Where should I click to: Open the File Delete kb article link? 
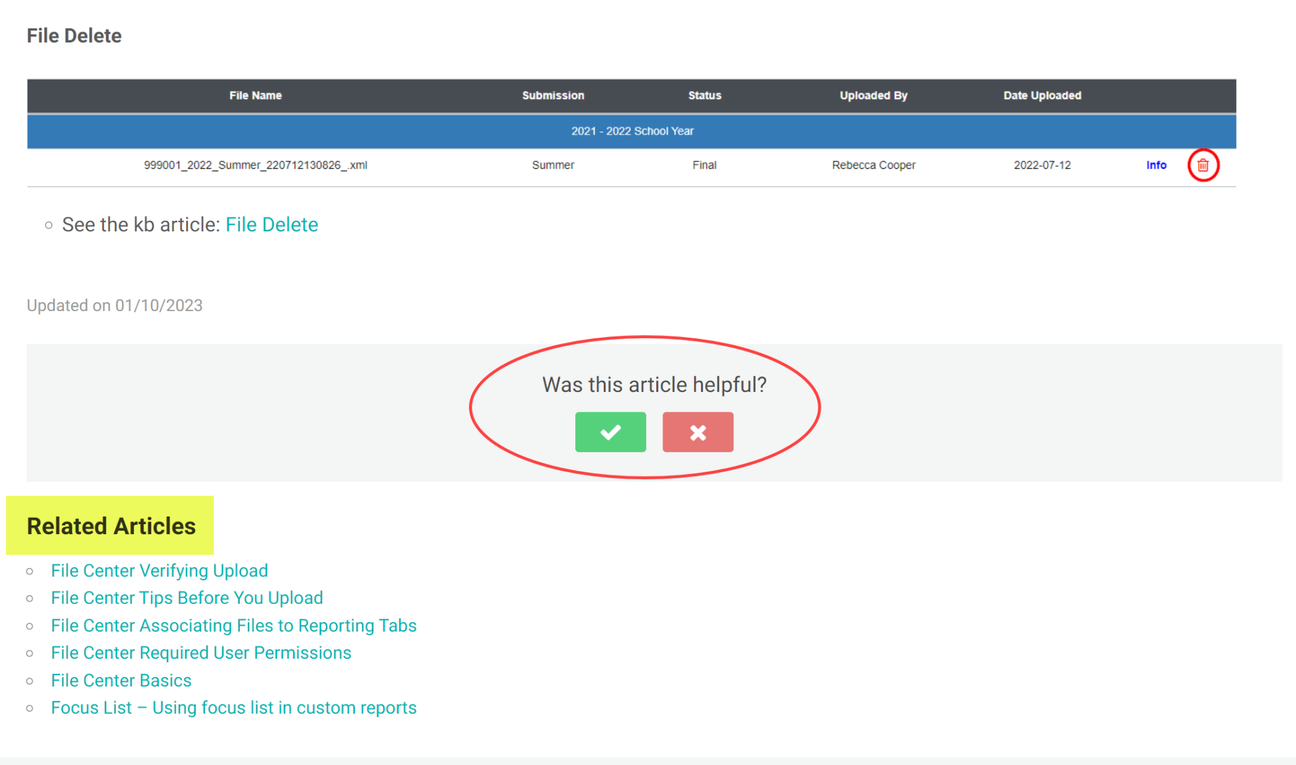[x=271, y=224]
